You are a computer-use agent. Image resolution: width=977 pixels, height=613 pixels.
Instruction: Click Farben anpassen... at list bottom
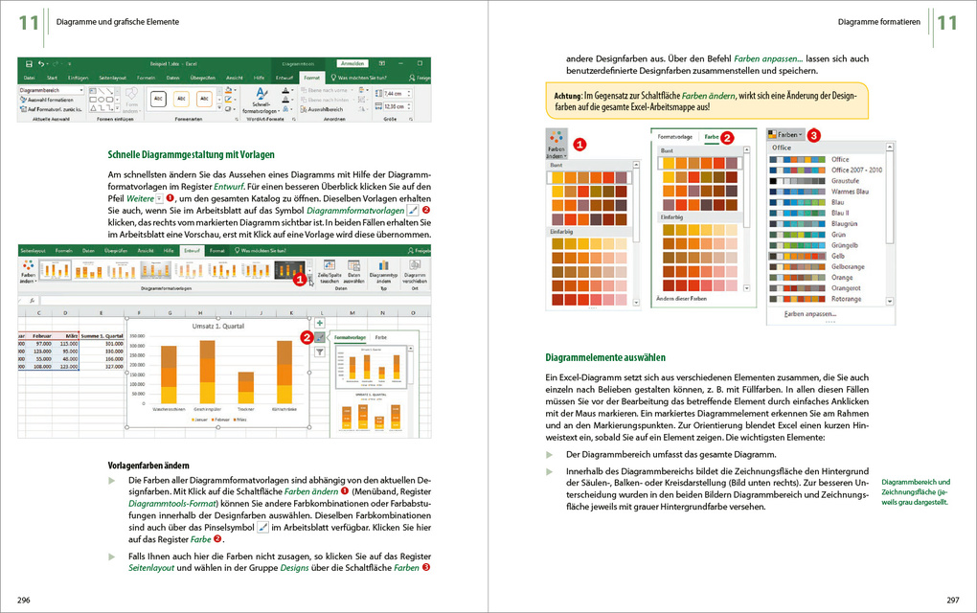pyautogui.click(x=810, y=314)
